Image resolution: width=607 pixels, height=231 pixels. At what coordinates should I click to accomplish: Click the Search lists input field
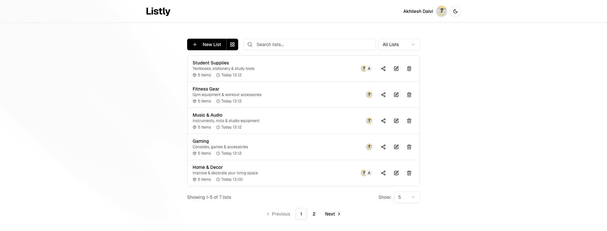pos(314,44)
